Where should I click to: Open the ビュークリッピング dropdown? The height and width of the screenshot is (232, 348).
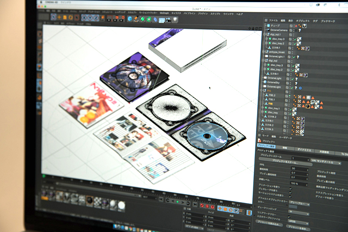pyautogui.click(x=299, y=212)
